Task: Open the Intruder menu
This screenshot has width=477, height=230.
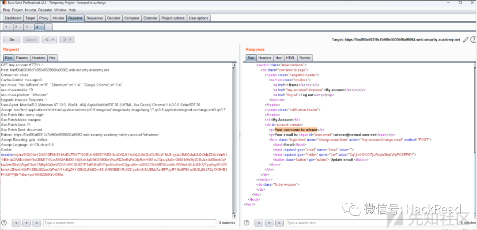Action: coord(31,10)
